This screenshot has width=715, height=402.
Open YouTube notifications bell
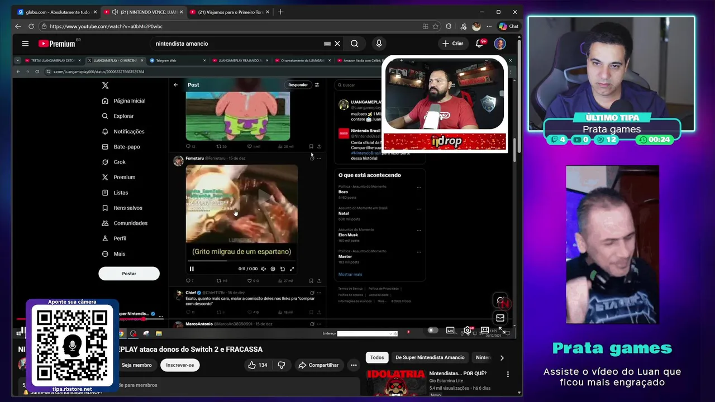click(479, 44)
